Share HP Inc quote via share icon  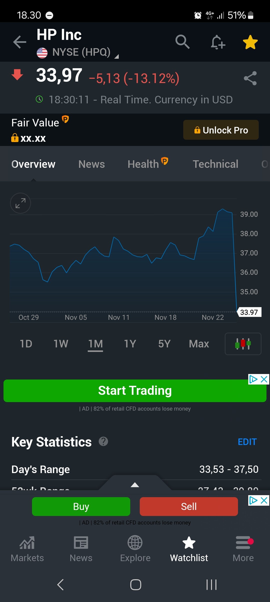(250, 78)
